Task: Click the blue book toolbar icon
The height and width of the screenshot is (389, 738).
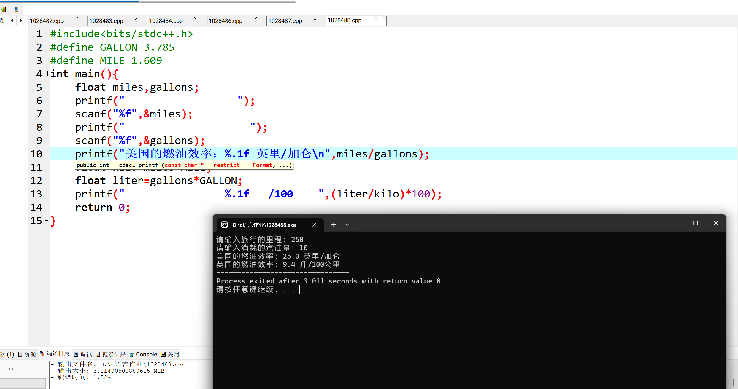Action: (x=16, y=9)
